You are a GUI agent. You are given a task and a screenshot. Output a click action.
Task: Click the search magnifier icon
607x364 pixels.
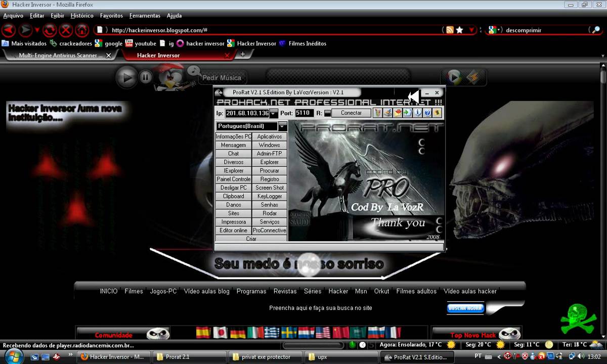(x=595, y=30)
